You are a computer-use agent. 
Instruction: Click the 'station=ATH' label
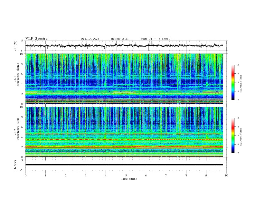(119, 39)
